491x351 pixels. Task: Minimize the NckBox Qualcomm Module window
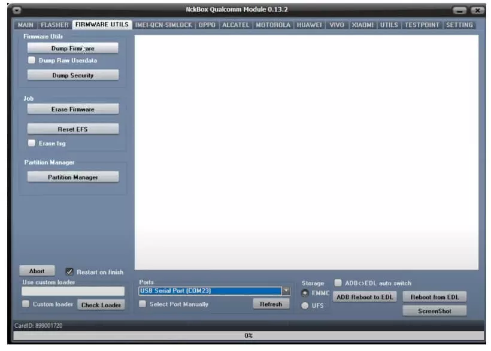[x=459, y=10]
